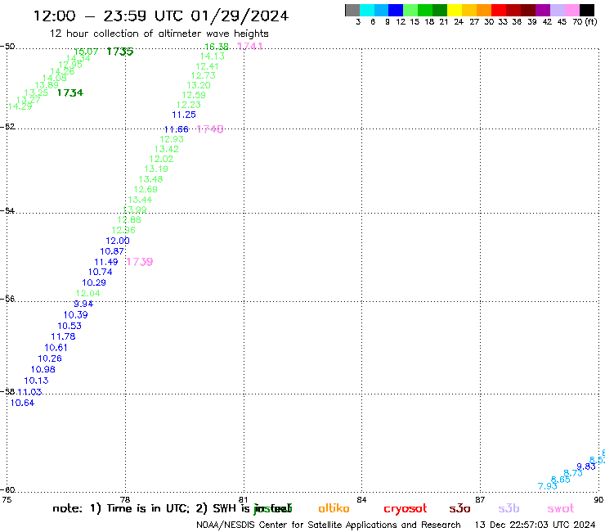Click the dark blue swatch in the color scale
The height and width of the screenshot is (532, 605).
coord(396,10)
